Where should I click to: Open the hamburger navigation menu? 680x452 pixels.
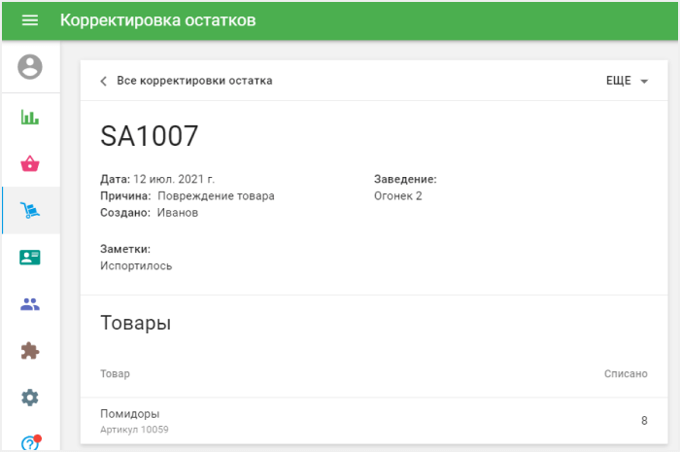pos(30,20)
